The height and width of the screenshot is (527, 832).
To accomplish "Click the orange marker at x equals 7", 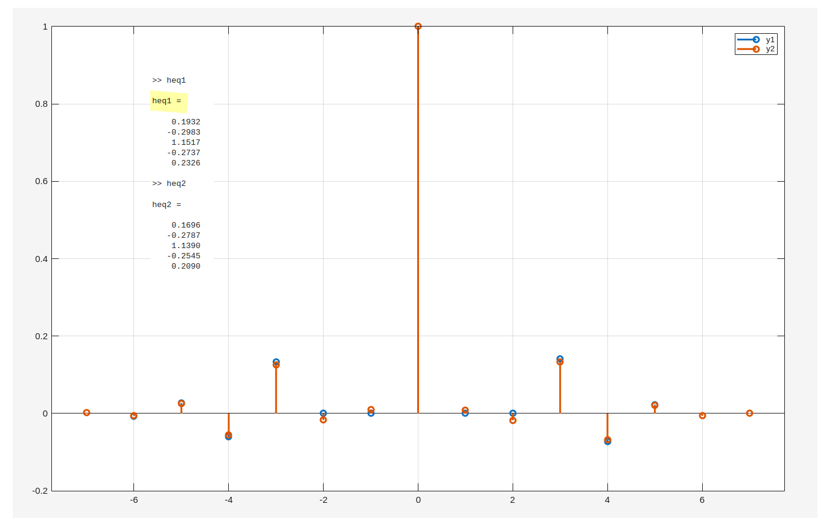I will tap(749, 414).
